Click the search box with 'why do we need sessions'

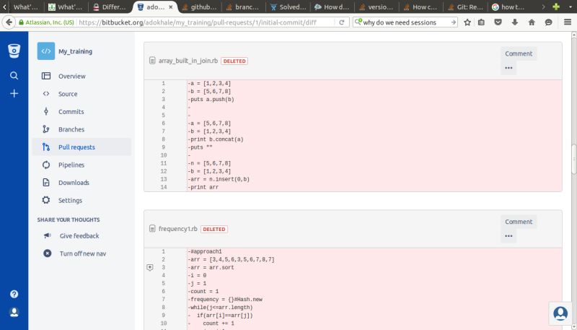[405, 22]
